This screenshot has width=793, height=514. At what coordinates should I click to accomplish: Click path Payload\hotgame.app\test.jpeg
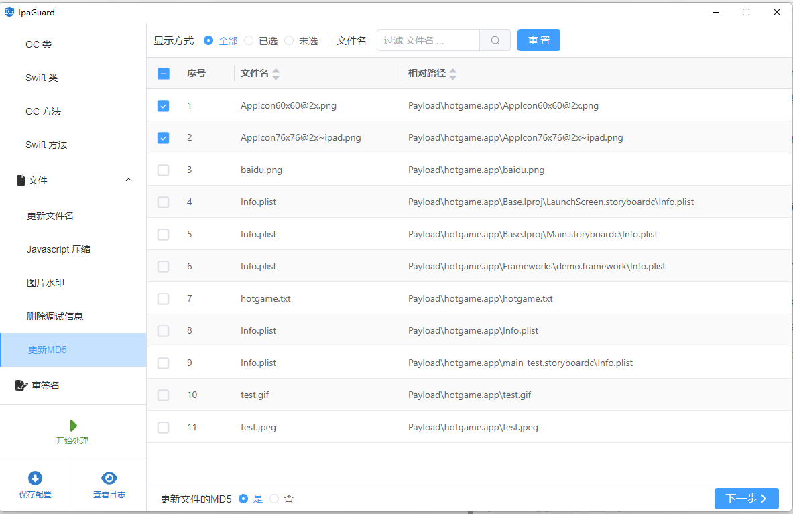[x=473, y=427]
